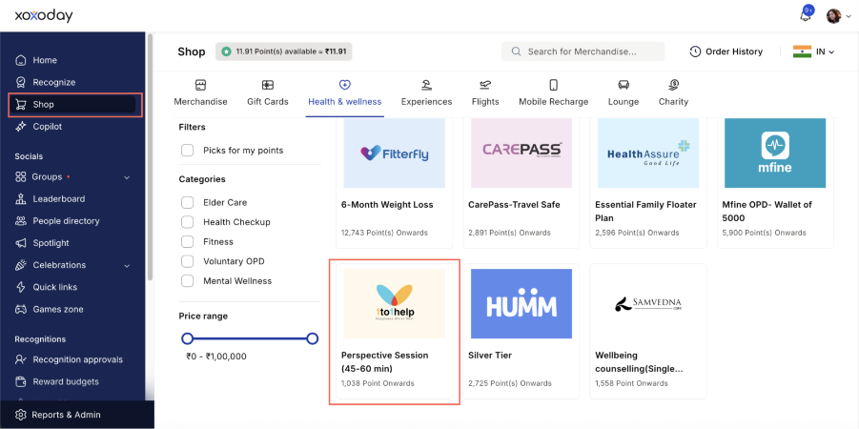
Task: Click the Recognition approvals icon
Action: [x=21, y=359]
